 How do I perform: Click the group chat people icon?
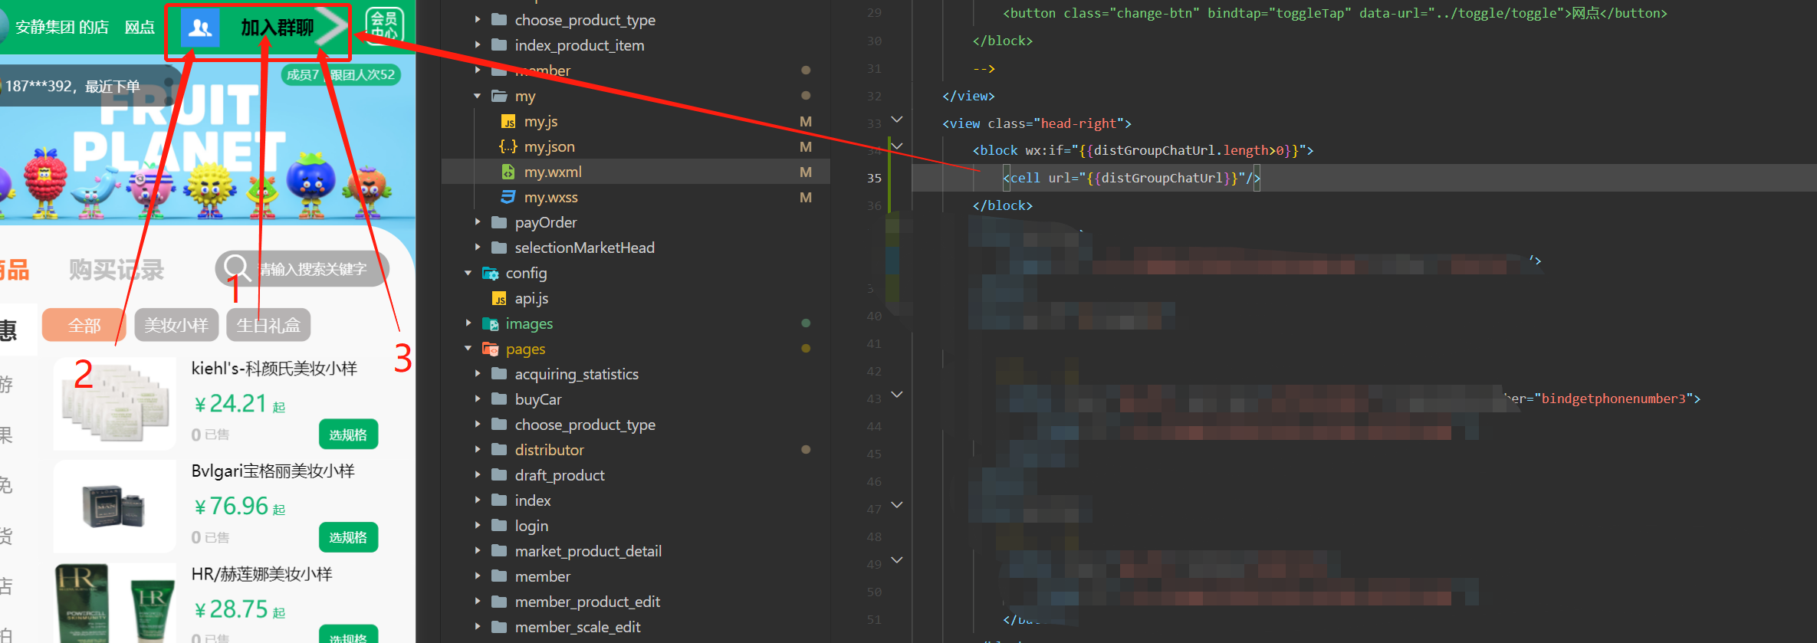(x=200, y=28)
